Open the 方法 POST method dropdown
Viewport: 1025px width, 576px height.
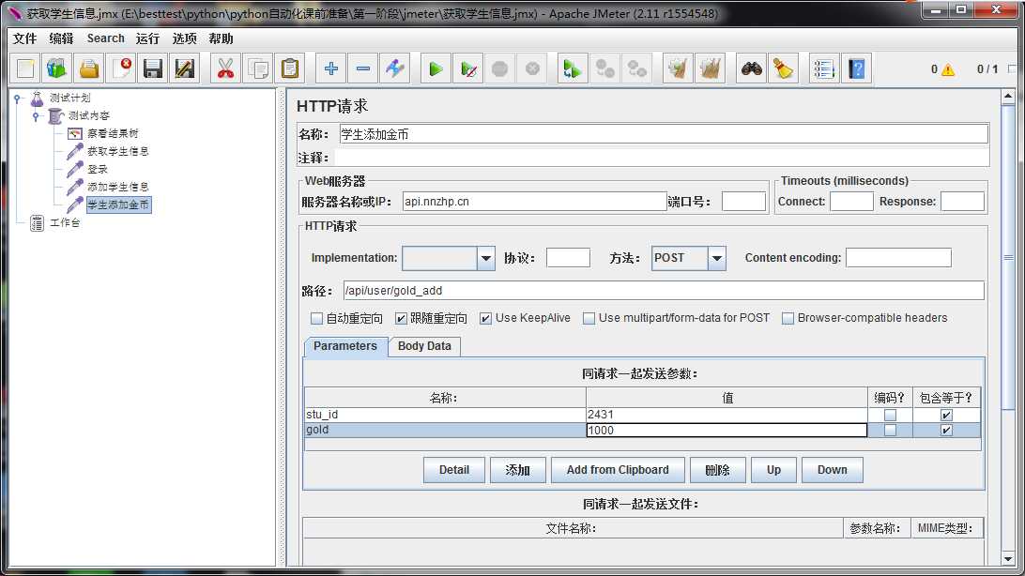[x=716, y=258]
